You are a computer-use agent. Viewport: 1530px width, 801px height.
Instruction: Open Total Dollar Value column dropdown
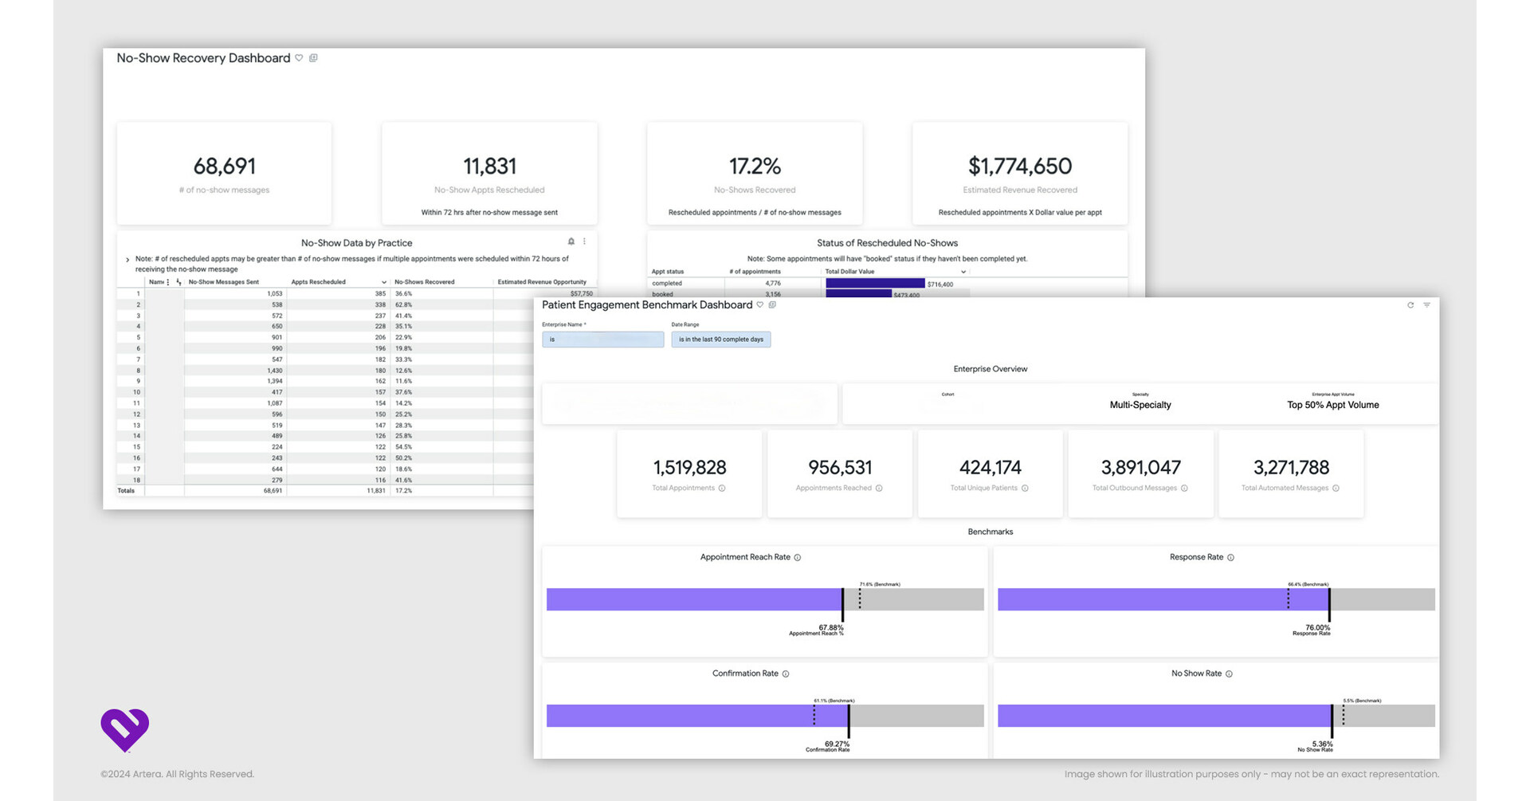(963, 272)
